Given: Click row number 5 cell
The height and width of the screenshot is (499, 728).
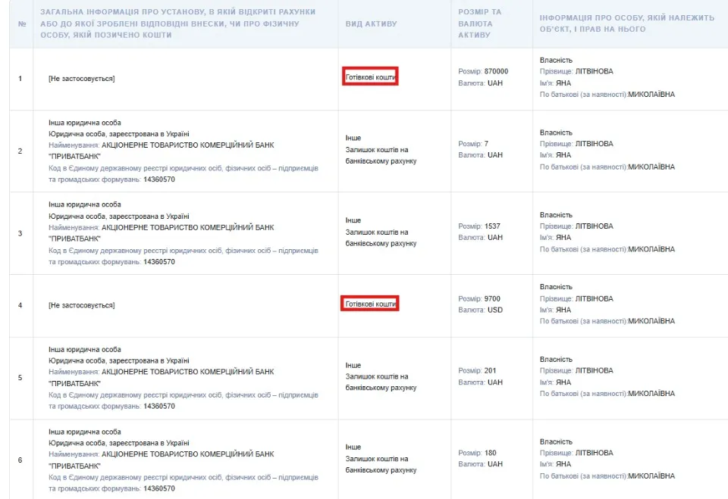Looking at the screenshot, I should [x=20, y=378].
